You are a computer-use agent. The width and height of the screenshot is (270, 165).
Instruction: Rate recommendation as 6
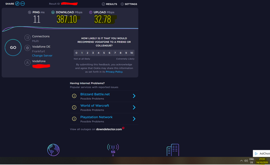click(x=109, y=53)
